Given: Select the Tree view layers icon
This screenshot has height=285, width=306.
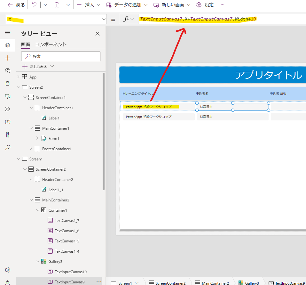Looking at the screenshot, I should pos(8,45).
